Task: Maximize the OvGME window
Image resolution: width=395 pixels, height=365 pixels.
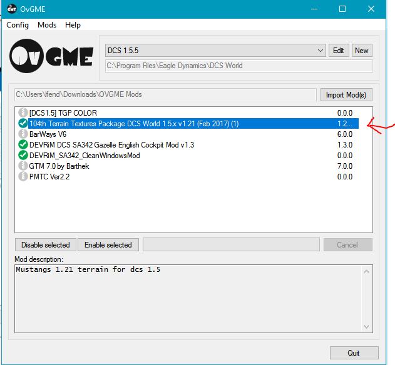Action: tap(342, 9)
